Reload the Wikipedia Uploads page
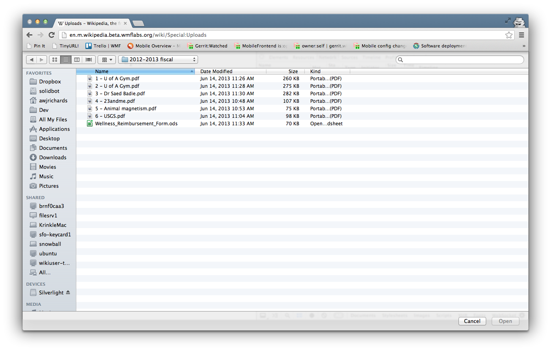551x351 pixels. tap(51, 35)
